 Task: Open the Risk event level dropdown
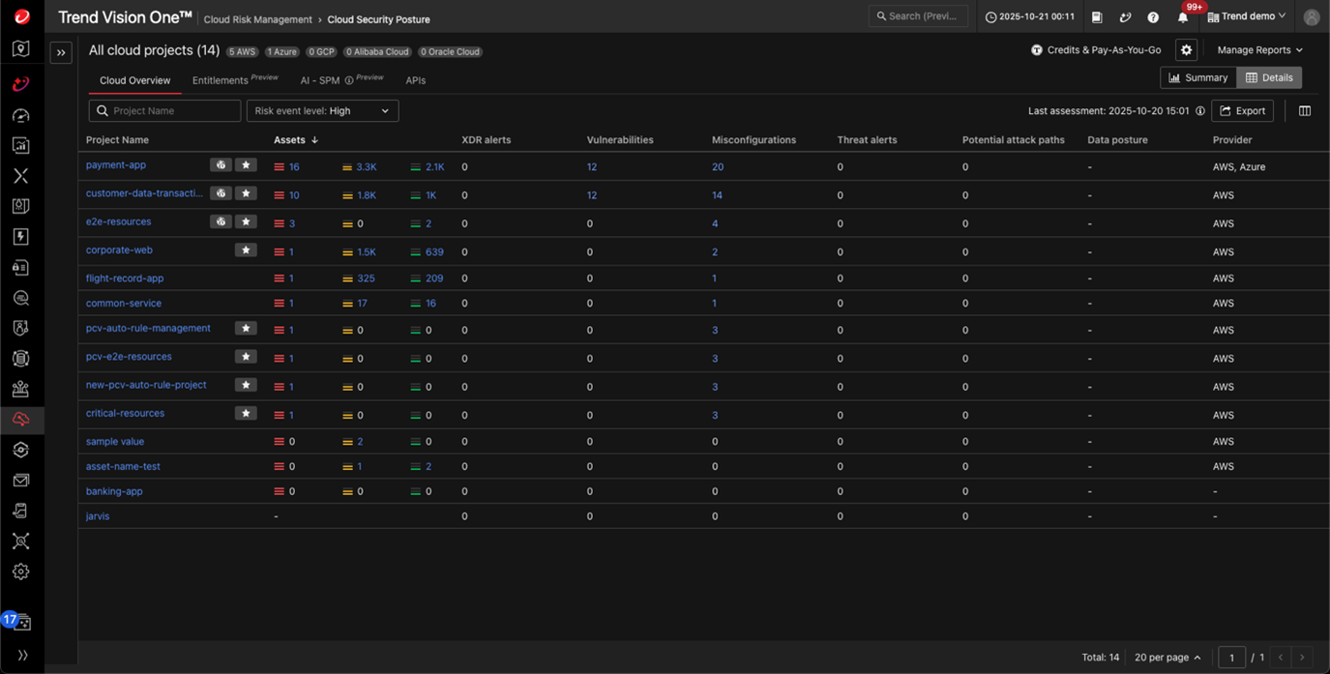322,111
